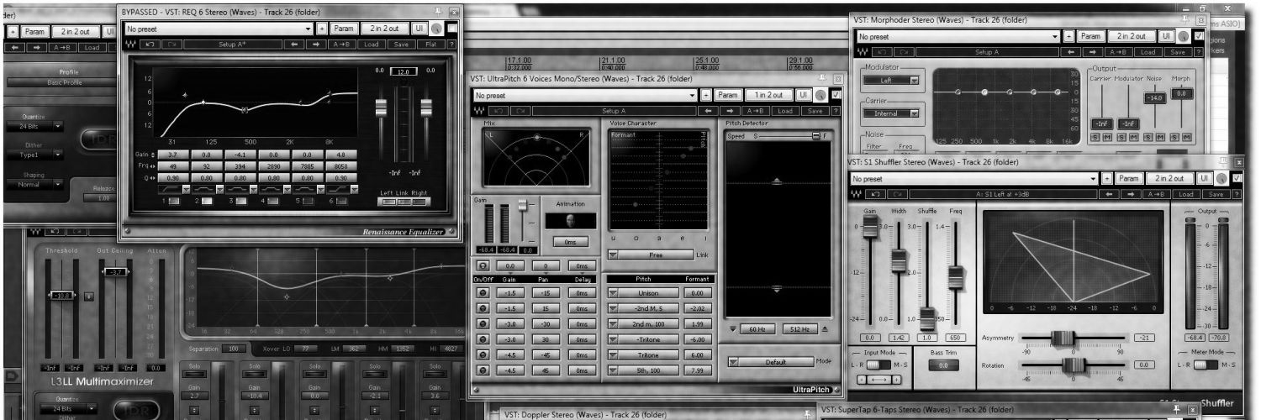1261x420 pixels.
Task: Go to next preset arrow in S1 Shuffler
Action: (x=1132, y=194)
